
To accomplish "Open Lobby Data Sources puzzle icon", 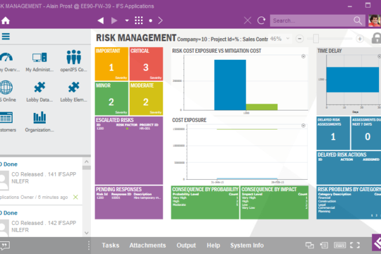I will point(40,91).
